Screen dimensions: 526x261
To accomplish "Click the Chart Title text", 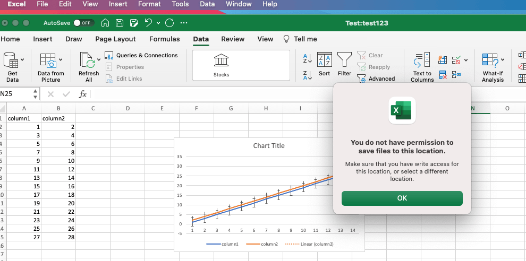I will (x=269, y=146).
